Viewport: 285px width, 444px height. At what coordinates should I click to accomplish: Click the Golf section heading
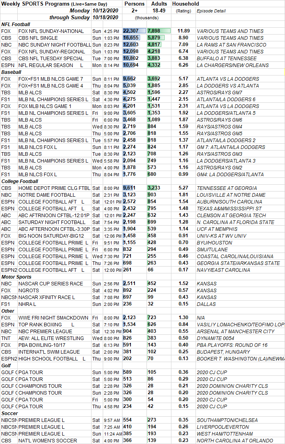pyautogui.click(x=6, y=366)
